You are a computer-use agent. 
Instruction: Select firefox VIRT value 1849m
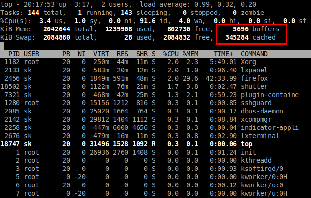(99, 78)
